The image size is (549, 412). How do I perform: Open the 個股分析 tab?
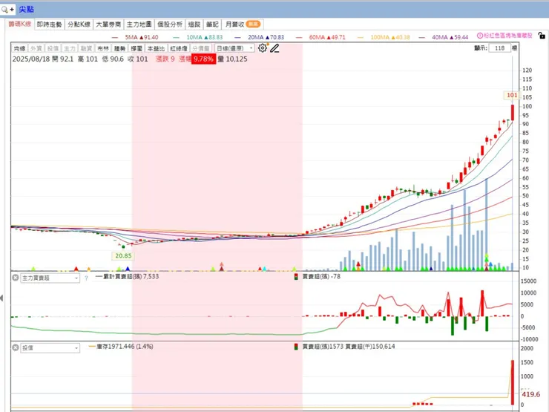point(170,24)
